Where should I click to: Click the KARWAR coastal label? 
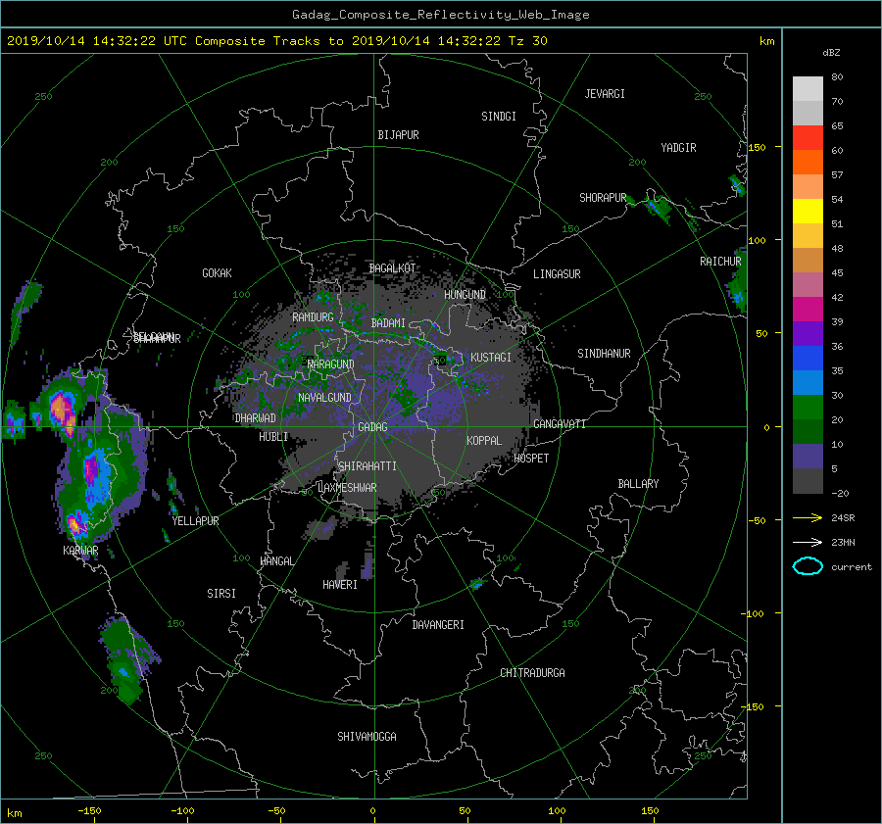pos(80,550)
